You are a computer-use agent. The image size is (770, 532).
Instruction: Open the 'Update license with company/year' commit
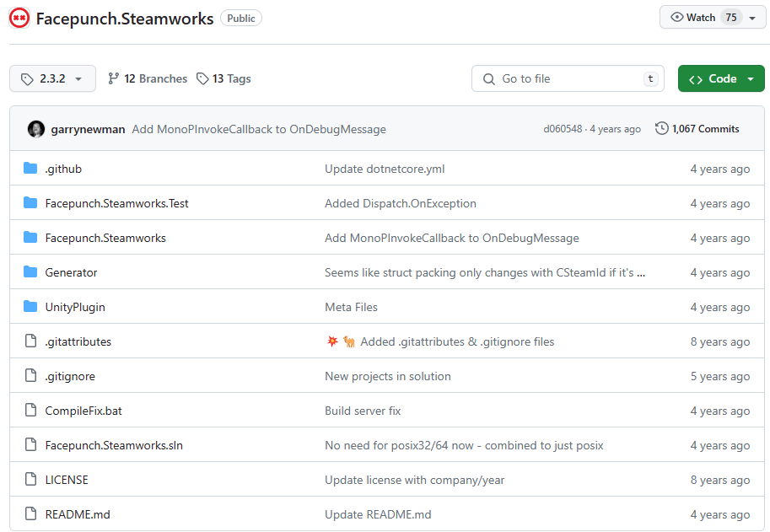pos(414,480)
